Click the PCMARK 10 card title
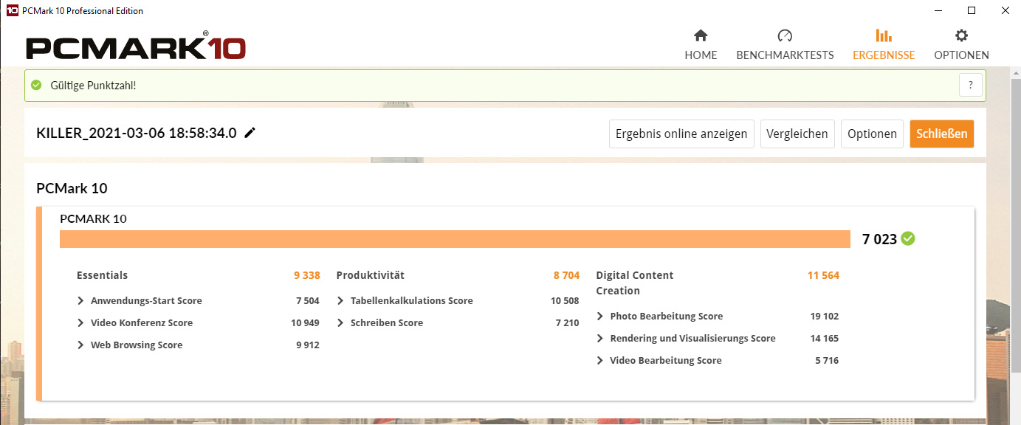 pyautogui.click(x=93, y=218)
